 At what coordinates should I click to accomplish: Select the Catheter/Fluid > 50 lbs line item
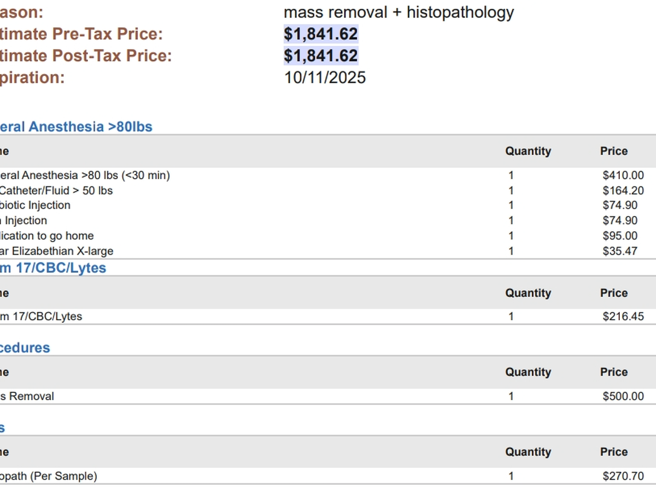(x=56, y=191)
